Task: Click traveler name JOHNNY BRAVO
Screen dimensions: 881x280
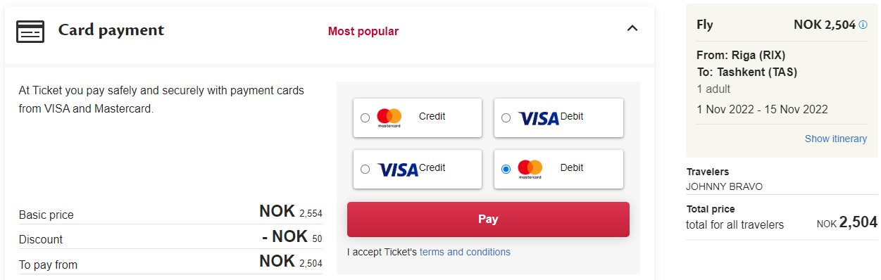Action: (724, 186)
